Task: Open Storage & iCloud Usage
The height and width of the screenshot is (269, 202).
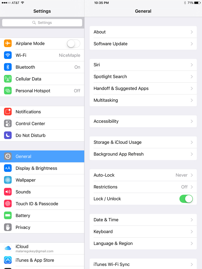Action: point(143,142)
